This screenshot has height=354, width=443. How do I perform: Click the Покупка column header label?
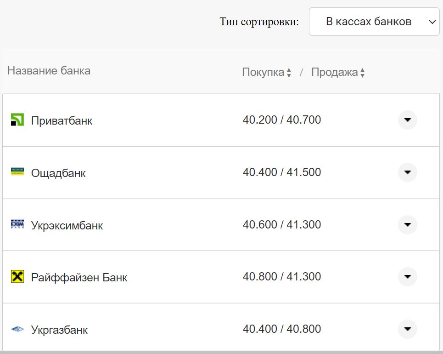click(x=263, y=72)
